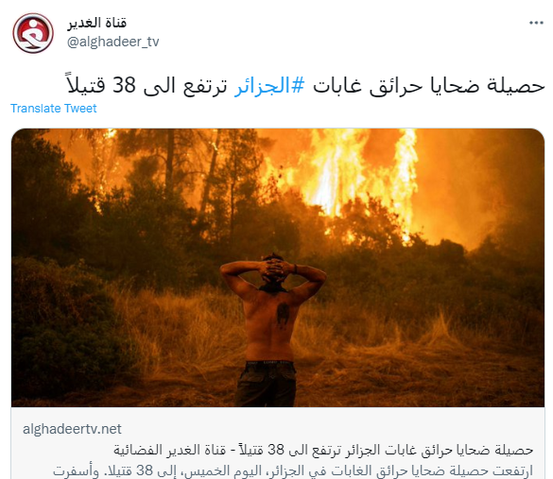Open the @alghadeer_tv handle link
Viewport: 553px width, 479px height.
click(112, 42)
